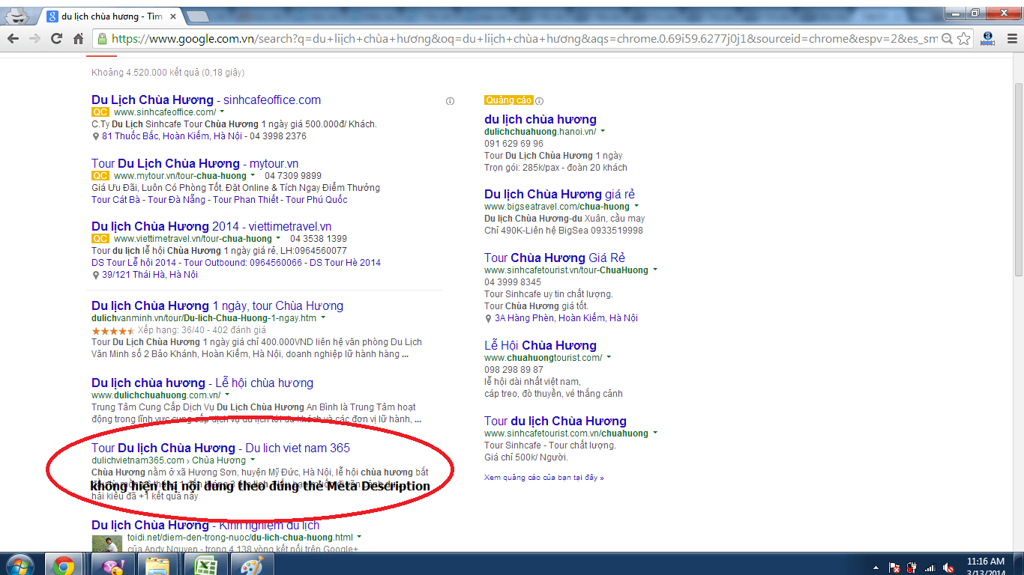Expand arrow beside sinhcafetourist.vn/tour-ChuaHuong
Screen dimensions: 1024x575
tap(655, 270)
